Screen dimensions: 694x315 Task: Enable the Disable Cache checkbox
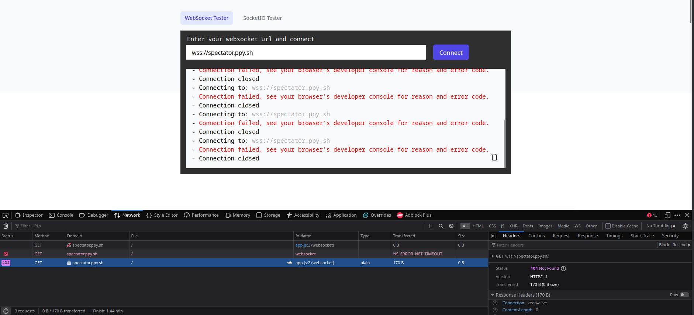(608, 226)
